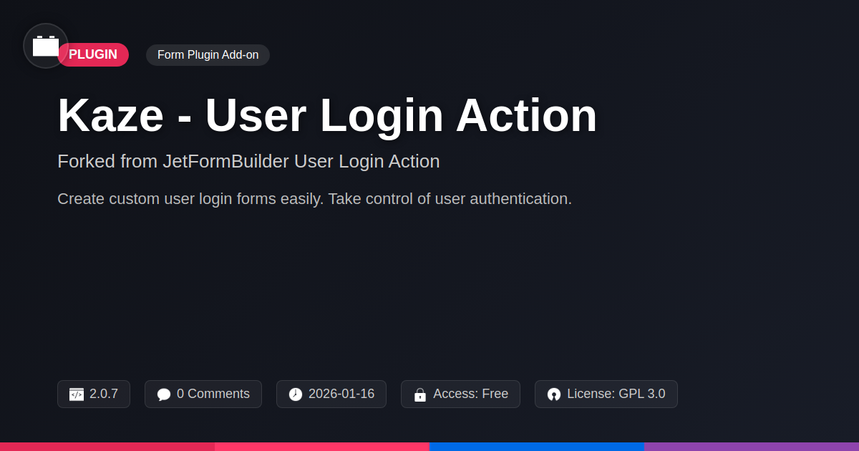Open the 0 Comments badge
This screenshot has width=859, height=451.
point(203,394)
